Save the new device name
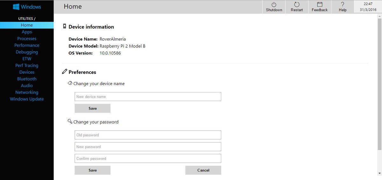Screen dimensions: 382x180 (x=93, y=108)
